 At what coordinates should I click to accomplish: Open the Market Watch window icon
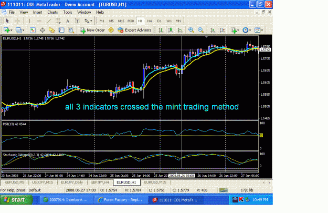click(33, 30)
